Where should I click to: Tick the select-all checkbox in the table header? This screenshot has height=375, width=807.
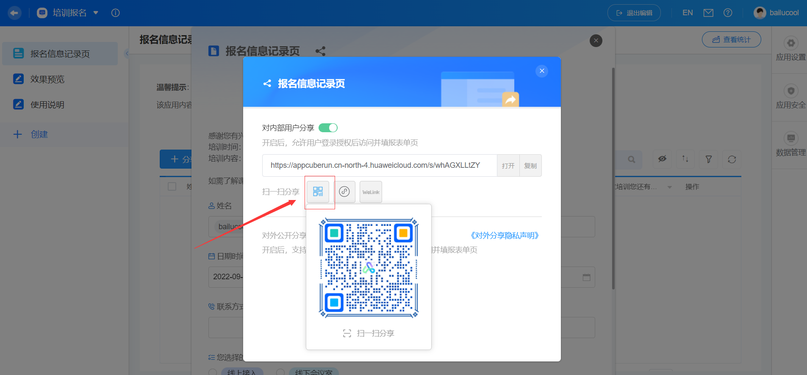tap(172, 186)
